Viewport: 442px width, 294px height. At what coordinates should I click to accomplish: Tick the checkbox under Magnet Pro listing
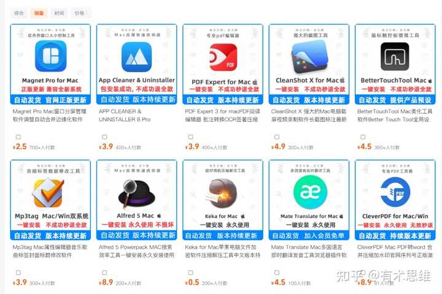pos(18,137)
